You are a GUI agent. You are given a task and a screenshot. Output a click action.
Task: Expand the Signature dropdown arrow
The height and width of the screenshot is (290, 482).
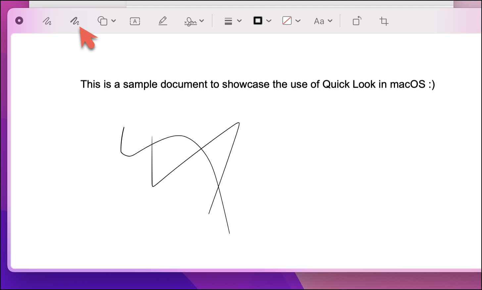[x=202, y=21]
